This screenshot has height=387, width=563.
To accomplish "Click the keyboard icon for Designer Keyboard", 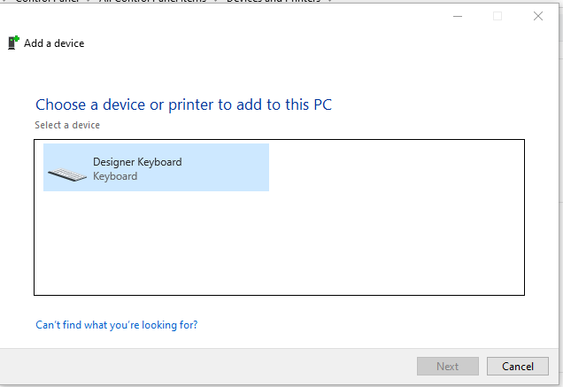I will click(x=67, y=174).
